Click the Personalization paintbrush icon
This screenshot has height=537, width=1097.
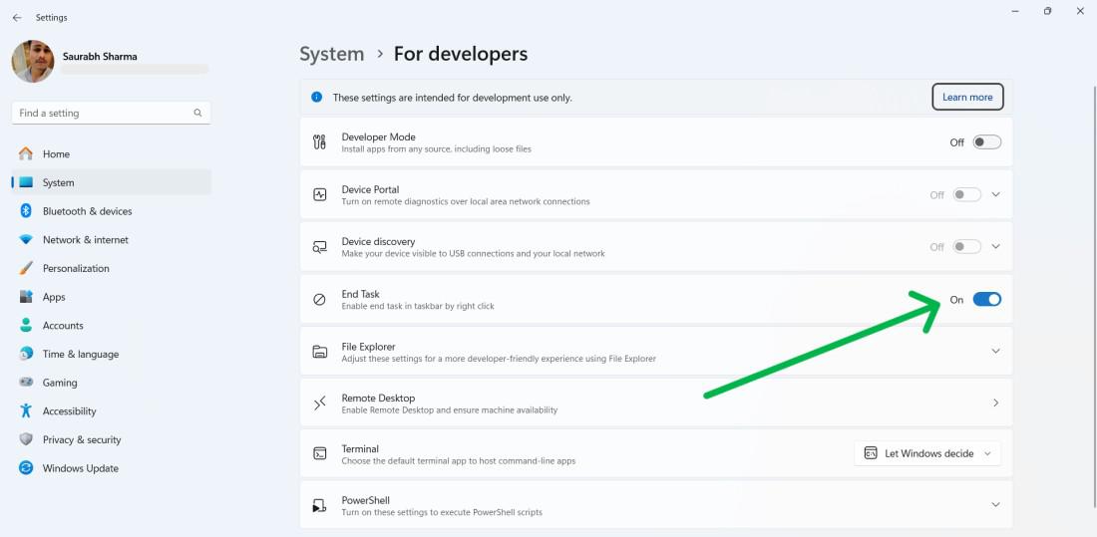pyautogui.click(x=26, y=269)
